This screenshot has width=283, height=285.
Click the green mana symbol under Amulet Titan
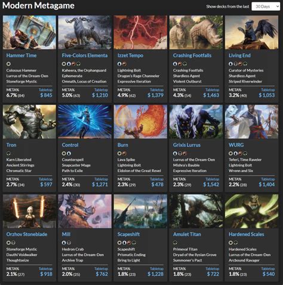(175, 243)
